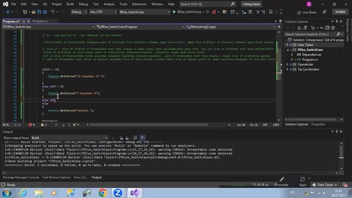Open the Debug menu
This screenshot has height=198, width=352.
[83, 4]
